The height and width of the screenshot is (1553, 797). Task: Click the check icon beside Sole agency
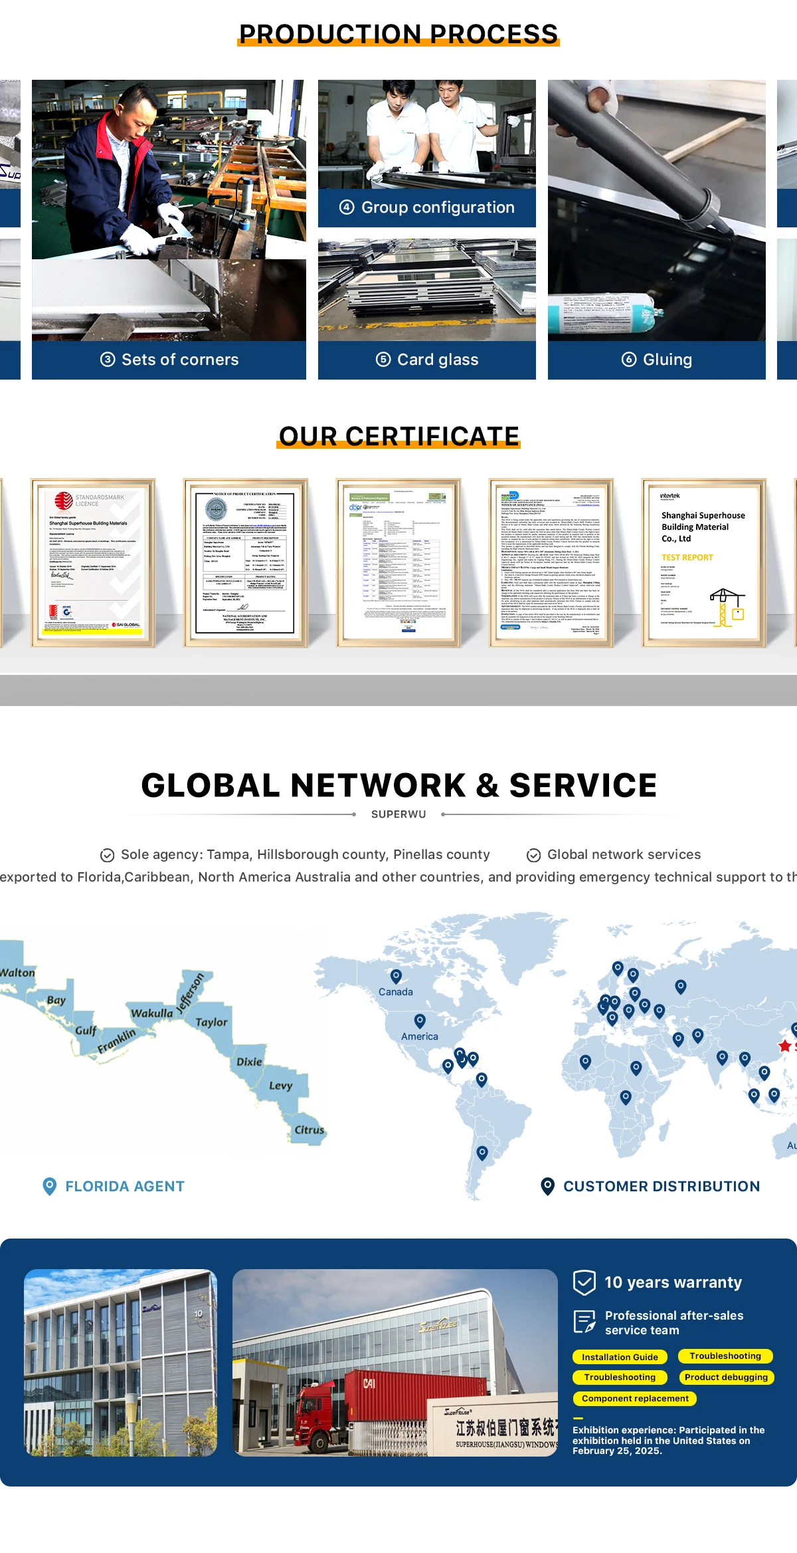coord(107,855)
